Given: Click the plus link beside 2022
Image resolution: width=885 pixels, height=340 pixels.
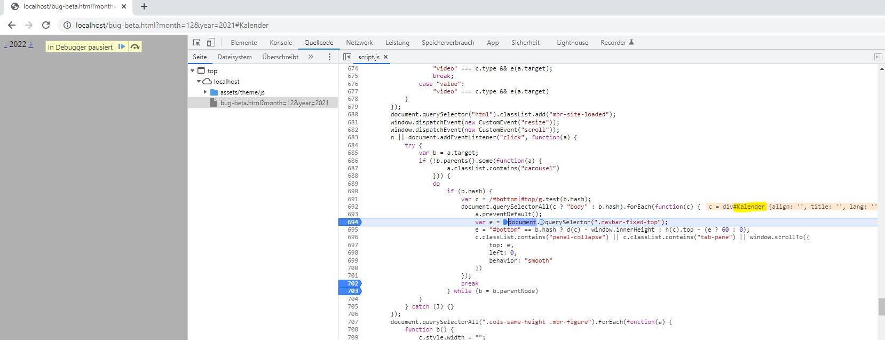Looking at the screenshot, I should 31,44.
